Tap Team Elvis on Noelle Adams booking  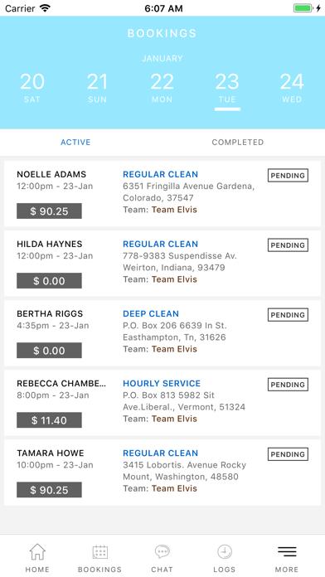click(174, 210)
